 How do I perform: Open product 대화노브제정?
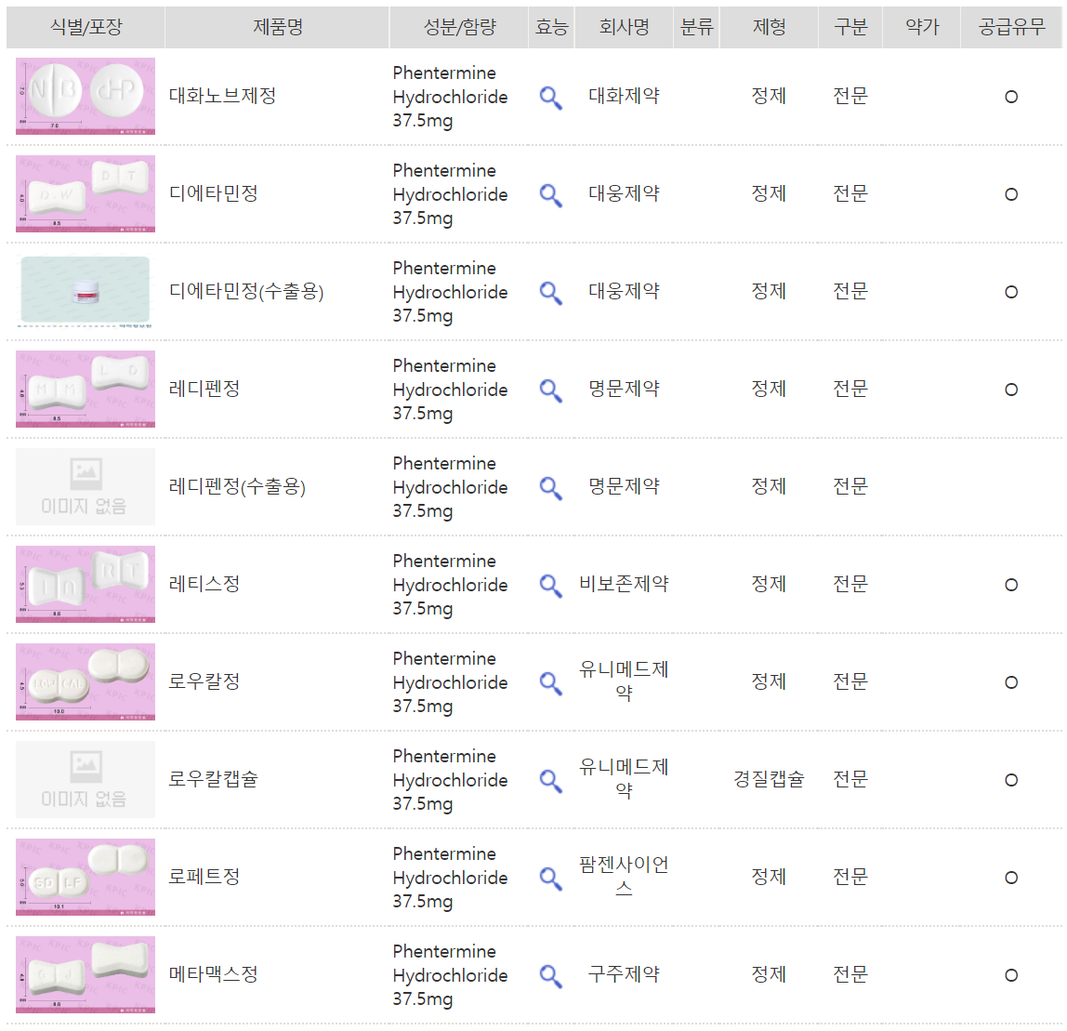click(x=222, y=96)
